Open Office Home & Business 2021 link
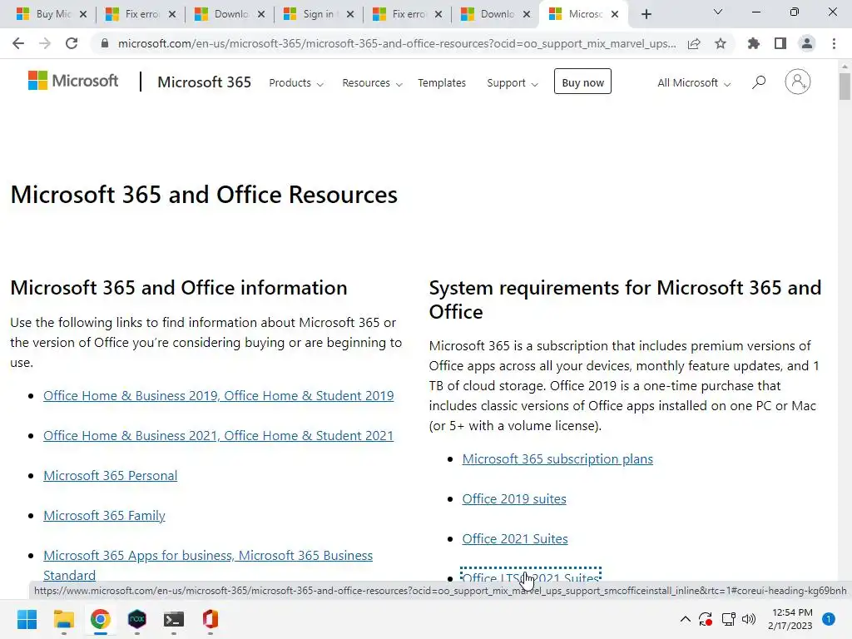 (219, 436)
